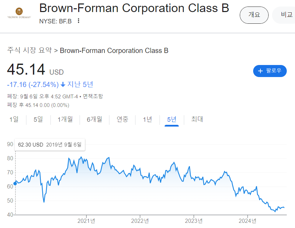Switch chart range to 5일

pos(38,119)
